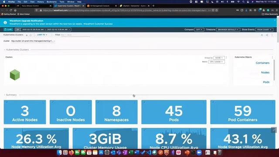Viewport: 279px width, 157px height.
Task: Open the Nodes link
Action: coord(265,73)
